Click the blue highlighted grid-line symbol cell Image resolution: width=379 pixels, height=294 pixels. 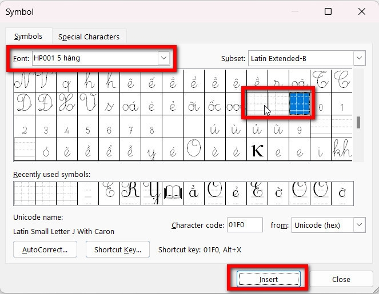coord(300,104)
